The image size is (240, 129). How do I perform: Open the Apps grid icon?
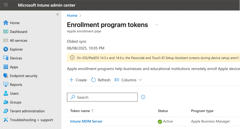pos(6,67)
